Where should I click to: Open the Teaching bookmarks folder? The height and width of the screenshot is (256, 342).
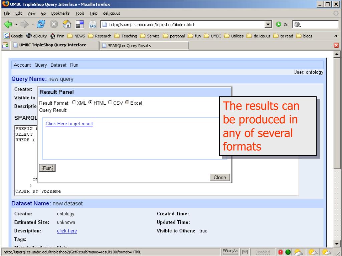[x=126, y=36]
